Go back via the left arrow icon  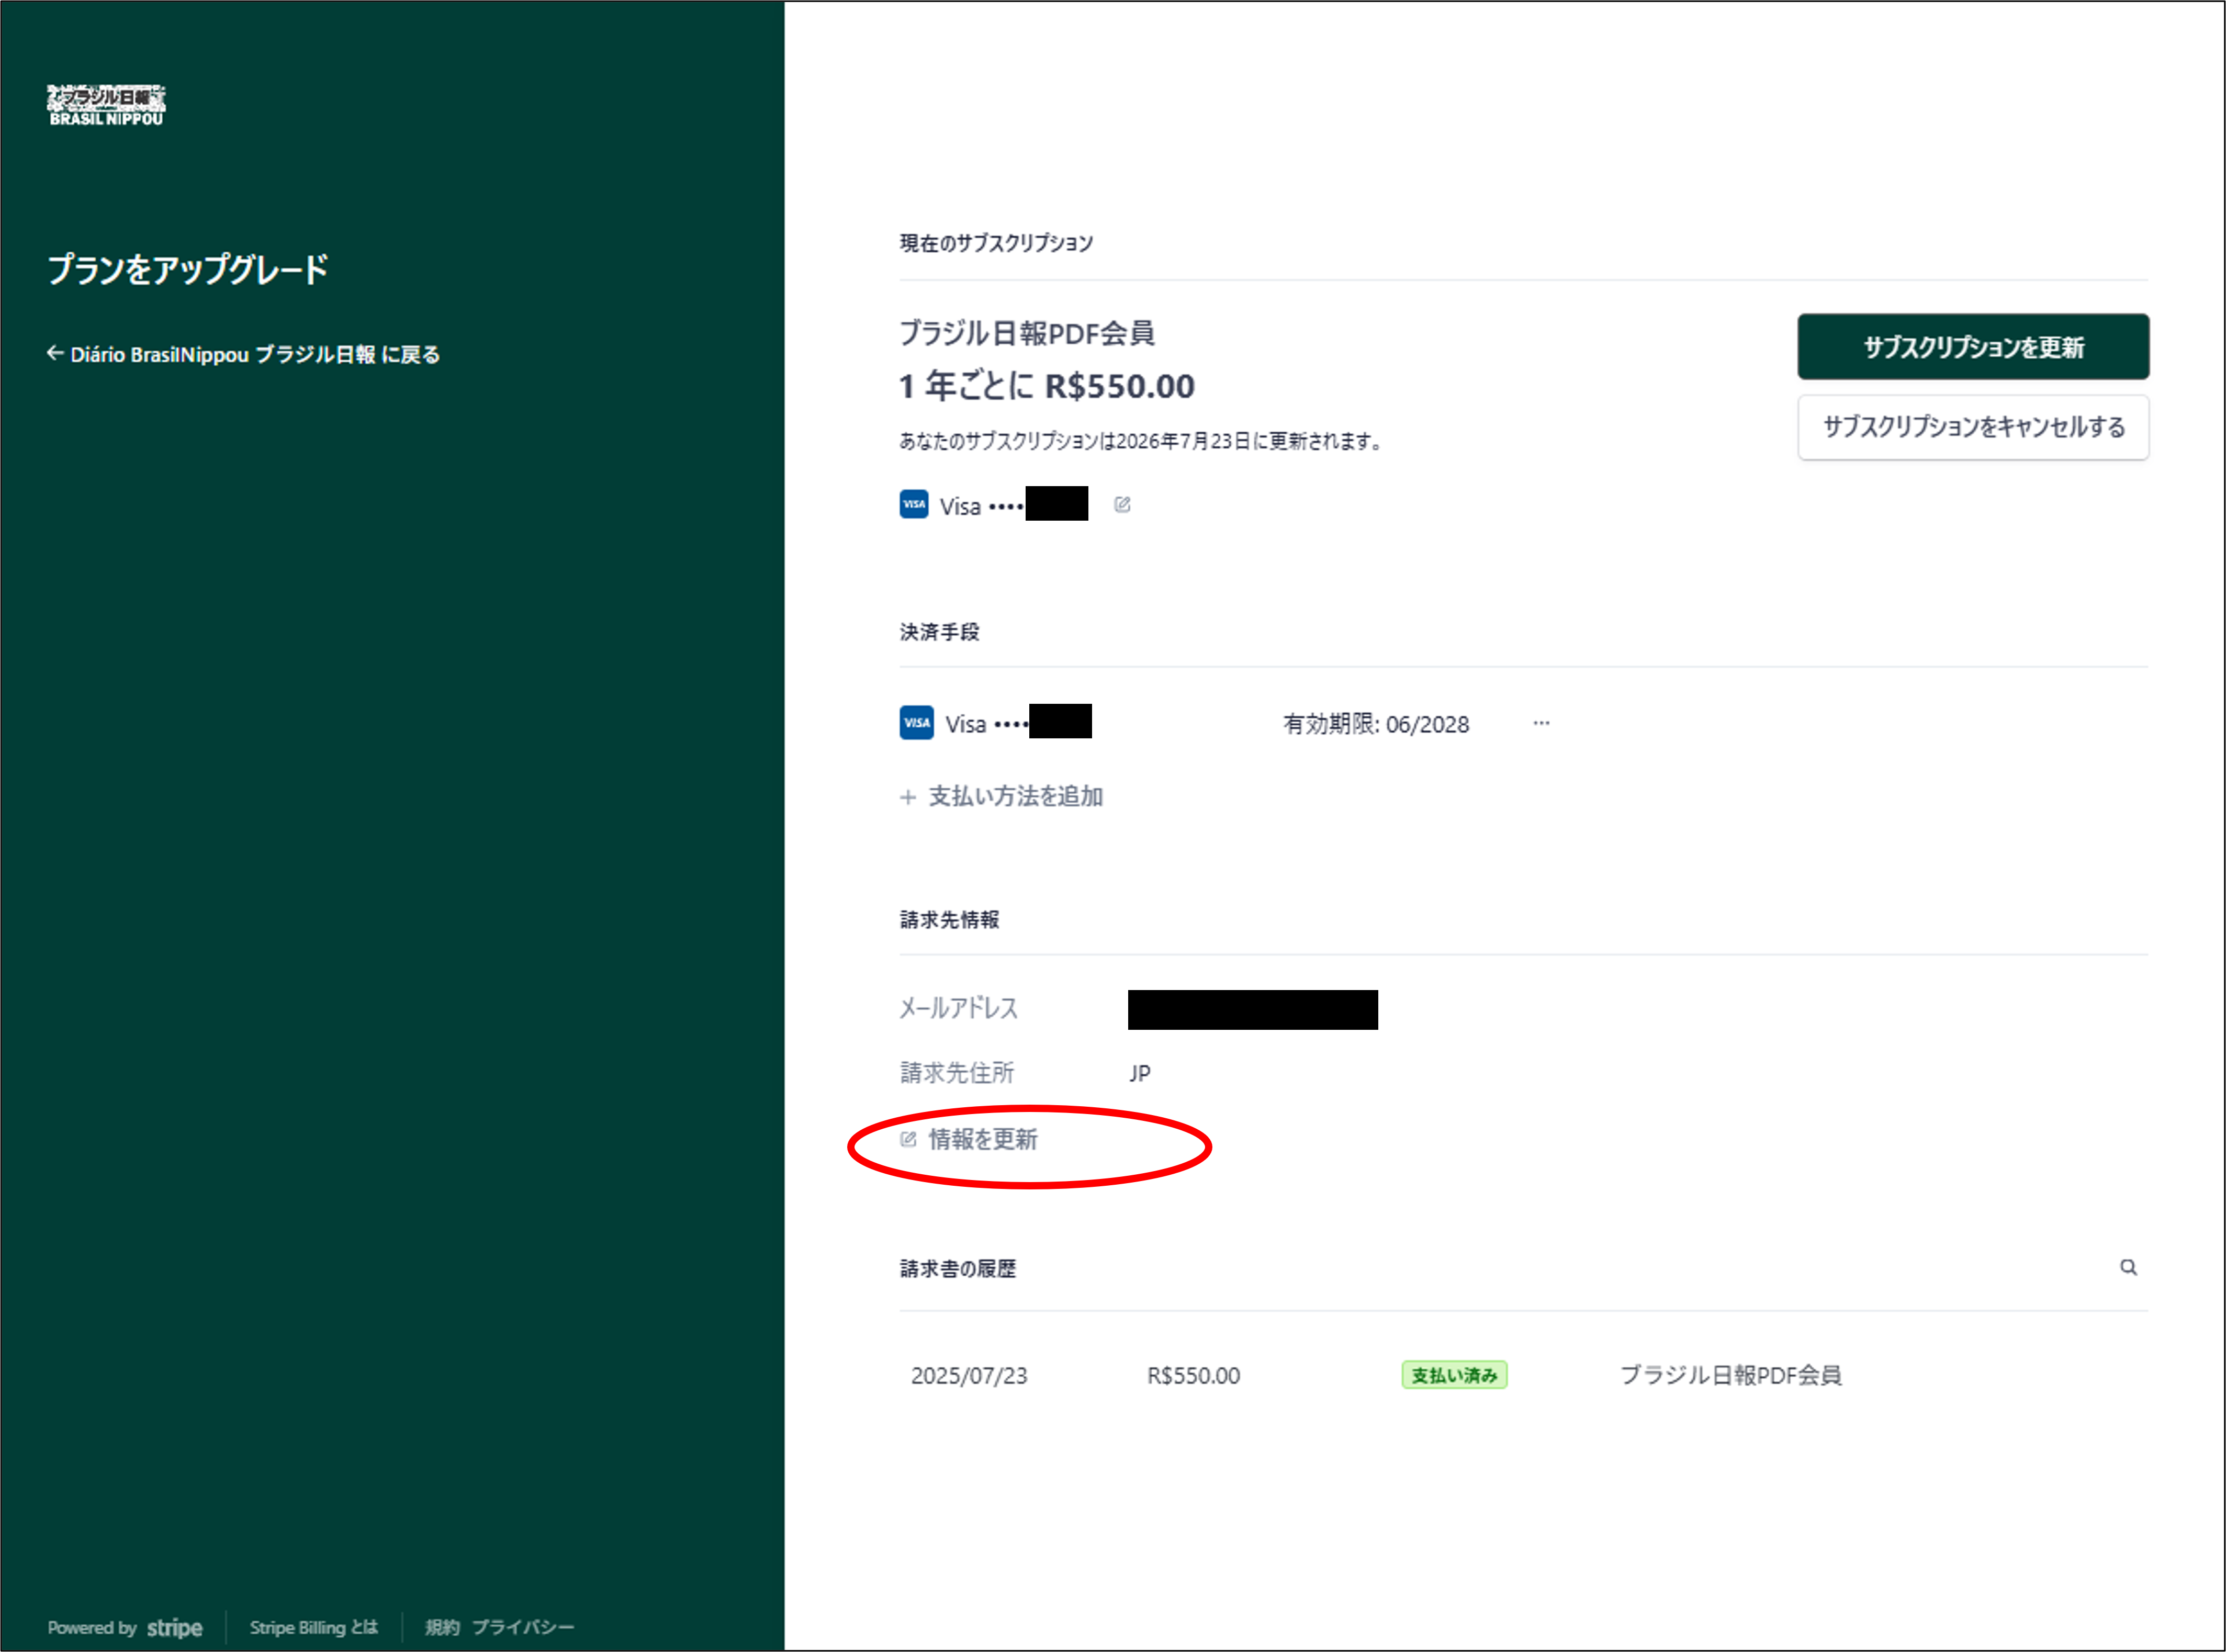[x=55, y=353]
